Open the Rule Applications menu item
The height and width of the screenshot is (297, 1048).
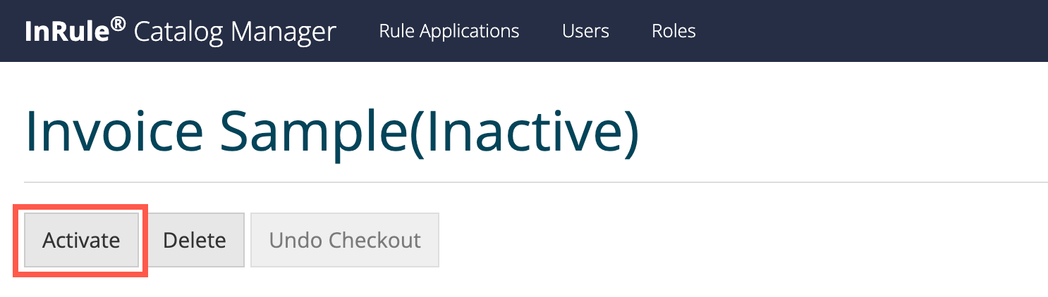point(449,31)
